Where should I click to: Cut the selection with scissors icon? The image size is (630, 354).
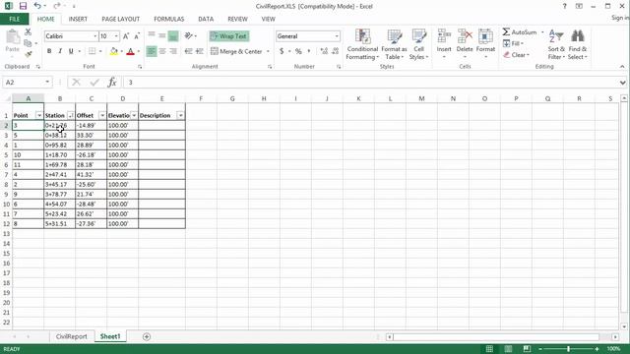(x=28, y=32)
